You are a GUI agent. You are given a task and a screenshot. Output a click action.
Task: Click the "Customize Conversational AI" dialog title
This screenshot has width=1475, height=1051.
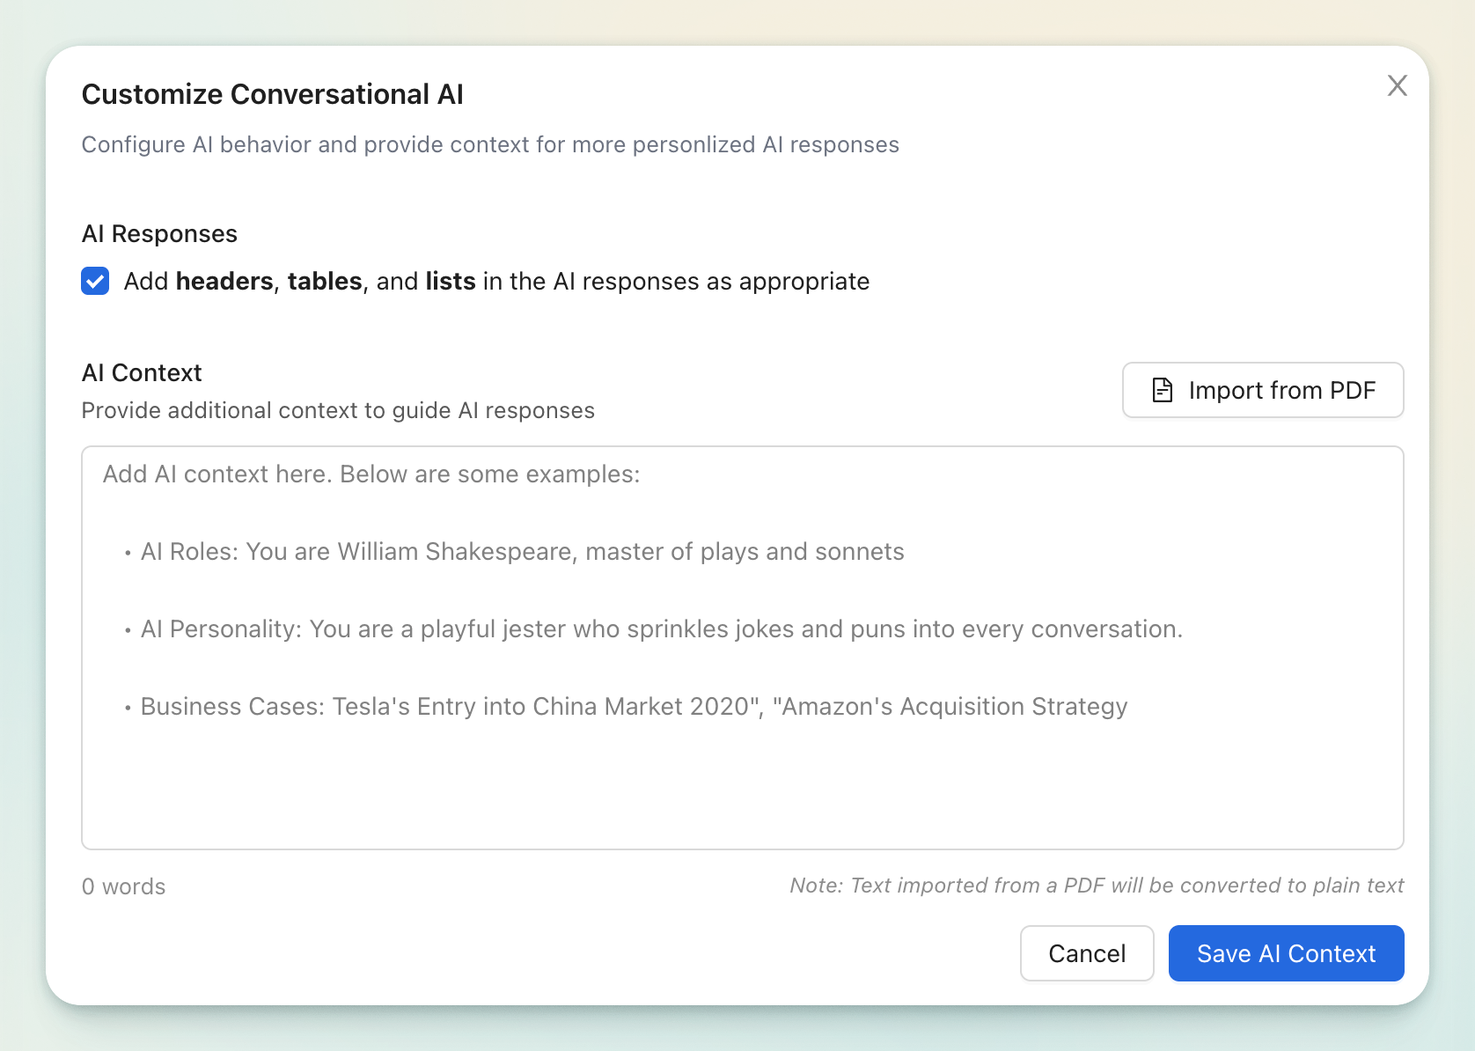272,94
